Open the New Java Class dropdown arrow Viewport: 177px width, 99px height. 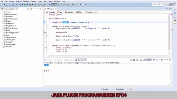pos(41,5)
